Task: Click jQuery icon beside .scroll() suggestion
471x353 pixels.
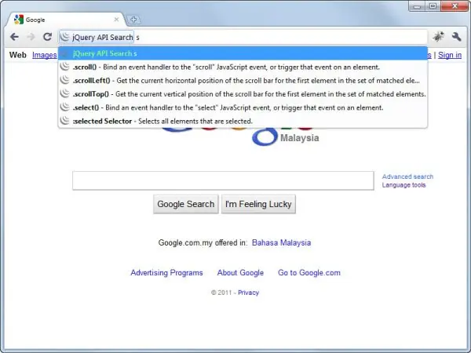Action: pyautogui.click(x=64, y=67)
